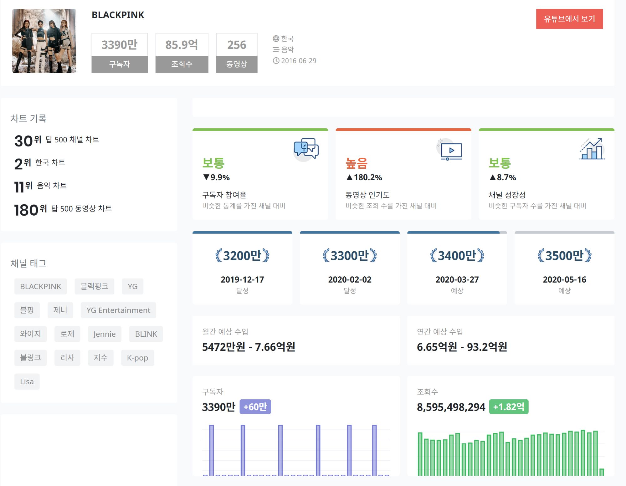Click the 높음 rating on 동영상 인기도 card
Screen dimensions: 626x486
(x=357, y=163)
